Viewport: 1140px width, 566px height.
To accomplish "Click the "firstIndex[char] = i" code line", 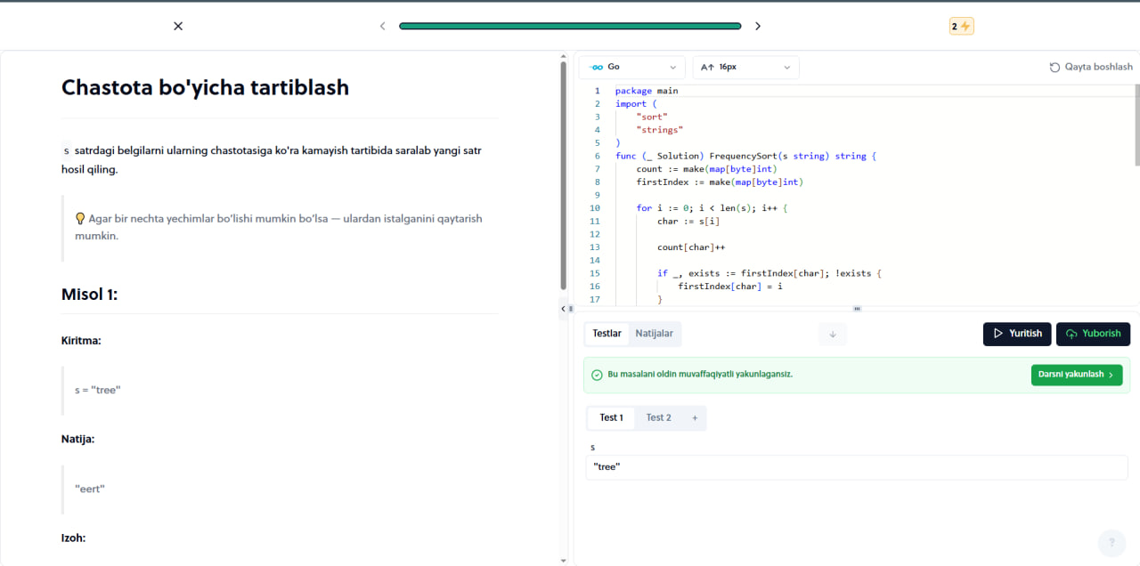I will coord(731,286).
